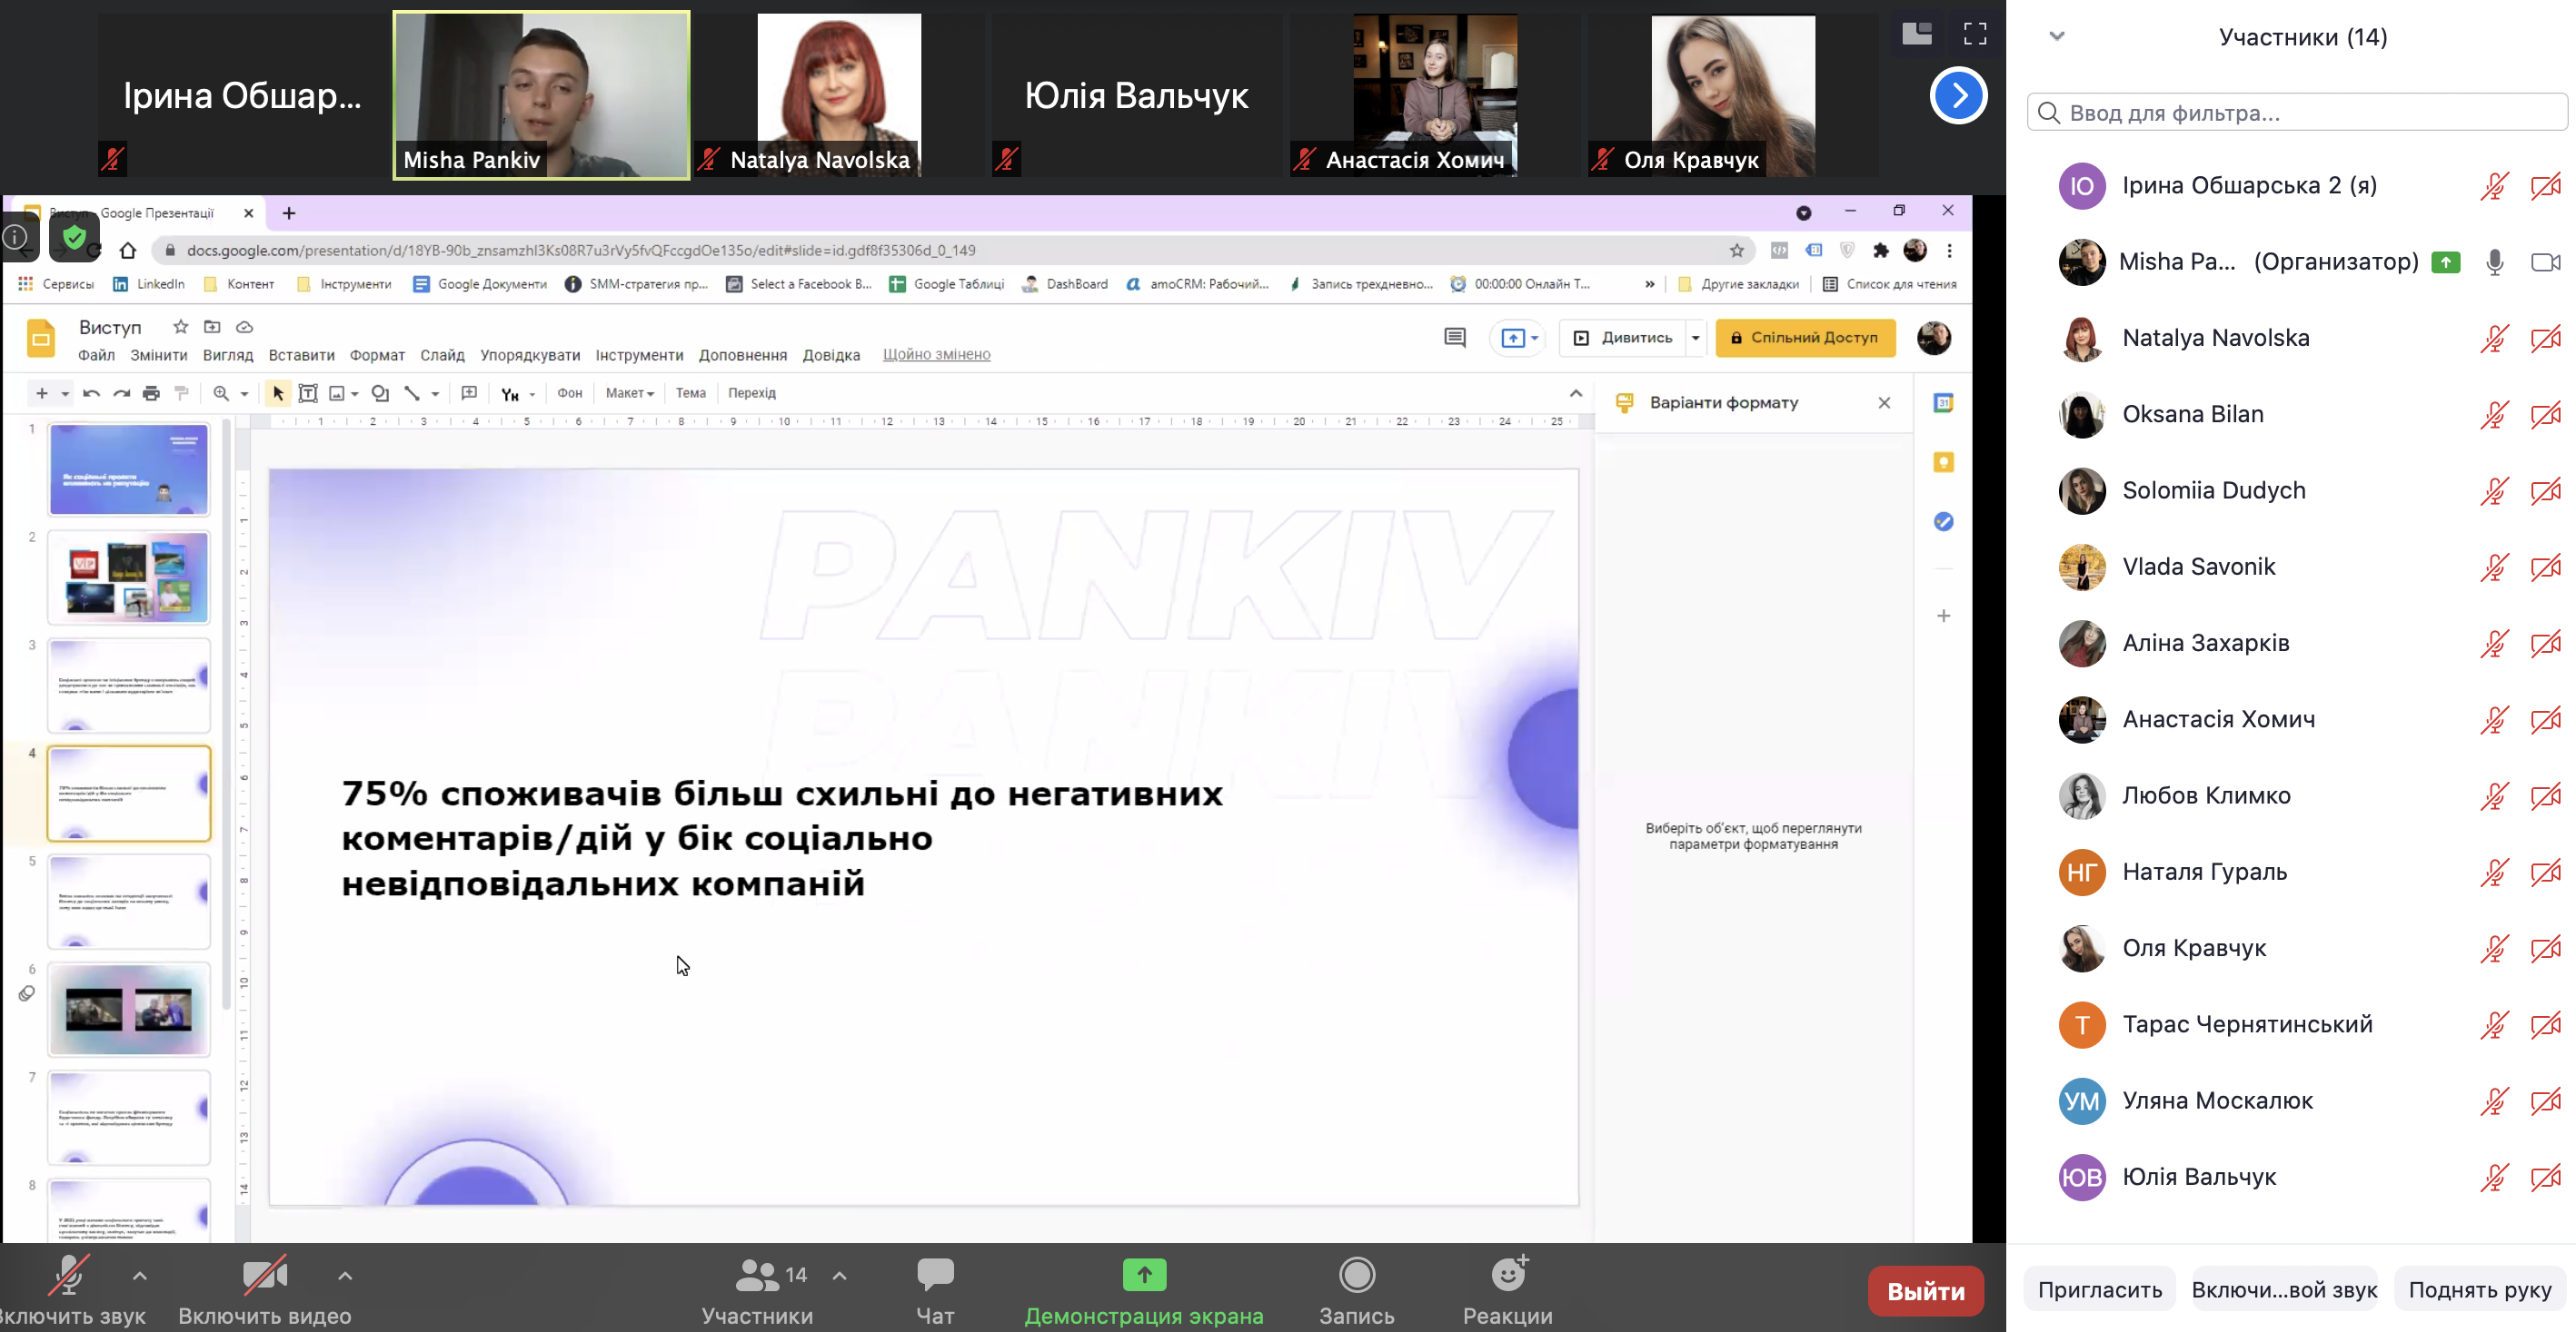Toggle camera icon for Misha Pankiv
This screenshot has width=2576, height=1332.
tap(2545, 262)
